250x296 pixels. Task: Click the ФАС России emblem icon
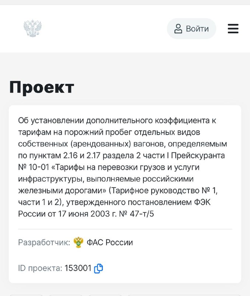pos(79,242)
